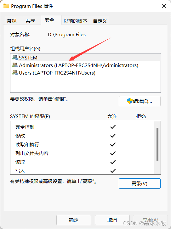Click the 取消 button
This screenshot has width=171, height=229.
[x=112, y=220]
